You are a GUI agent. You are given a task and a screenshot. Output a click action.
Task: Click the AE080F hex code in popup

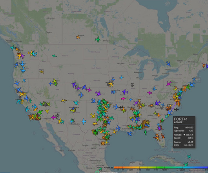178,123
